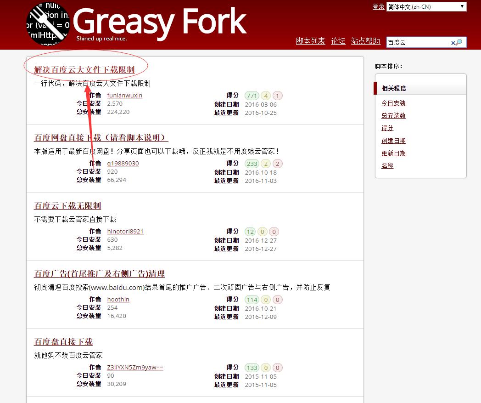Open the 论坛 forum page
Screen dimensions: 481x403
click(338, 41)
